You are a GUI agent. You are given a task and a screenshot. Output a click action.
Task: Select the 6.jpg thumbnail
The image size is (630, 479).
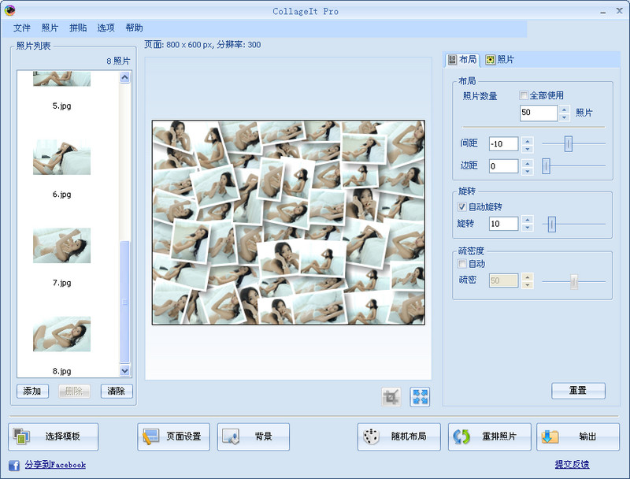pyautogui.click(x=61, y=158)
